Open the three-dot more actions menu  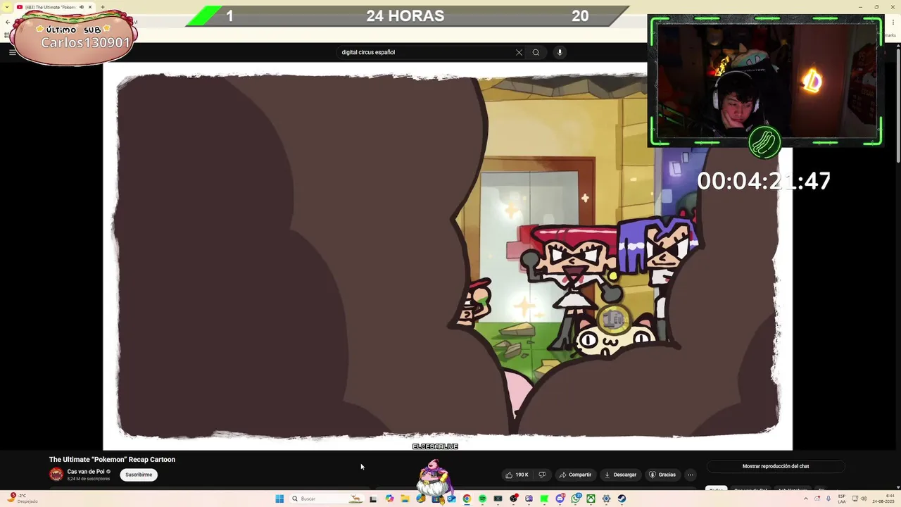(x=691, y=475)
